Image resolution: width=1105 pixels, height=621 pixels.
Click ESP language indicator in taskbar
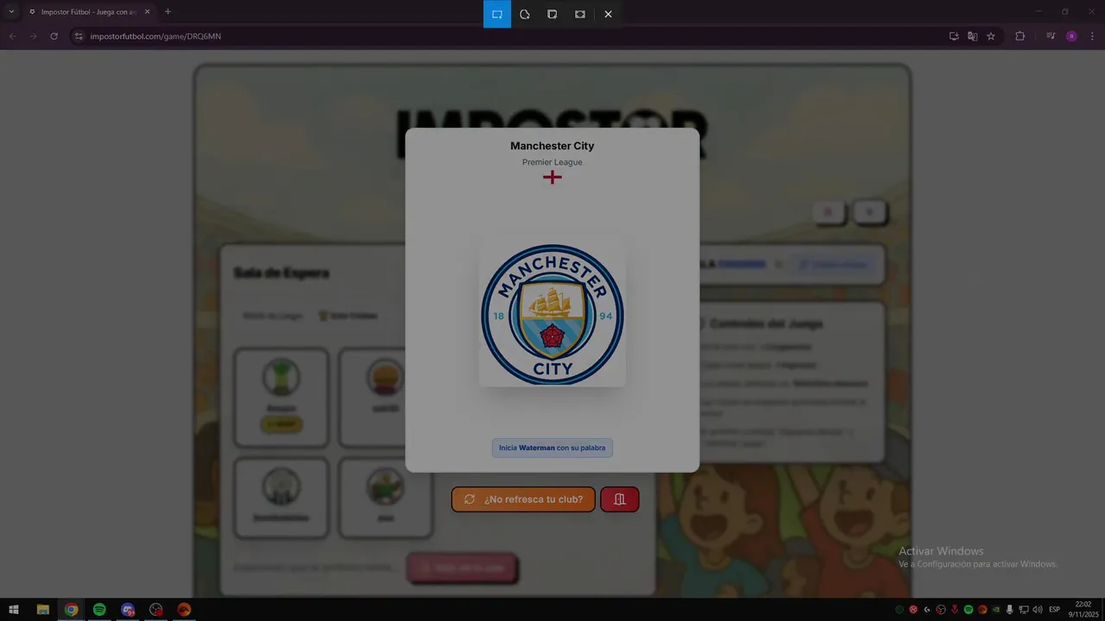click(1054, 610)
